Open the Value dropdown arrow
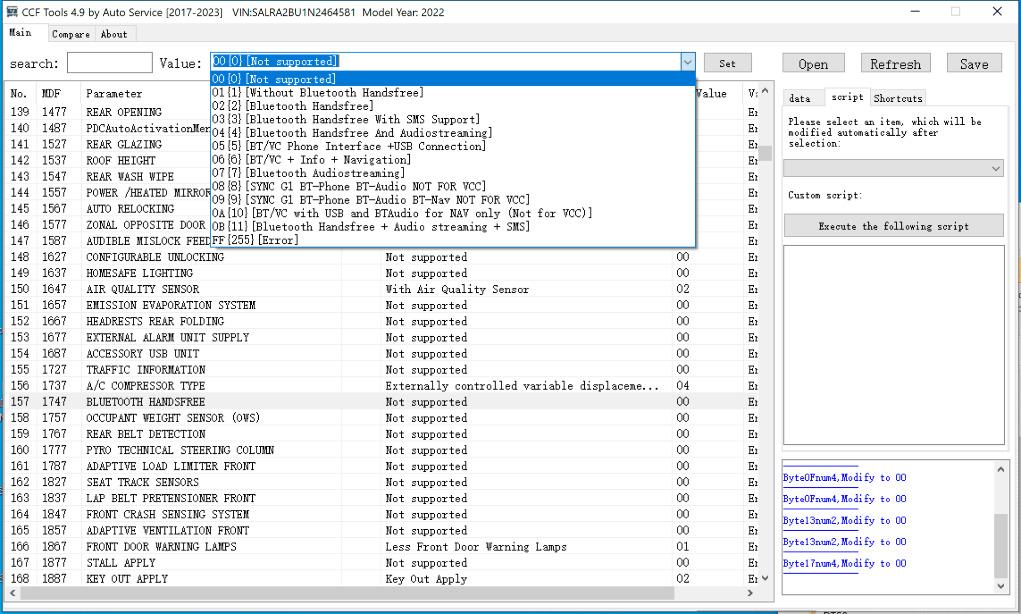 coord(687,62)
